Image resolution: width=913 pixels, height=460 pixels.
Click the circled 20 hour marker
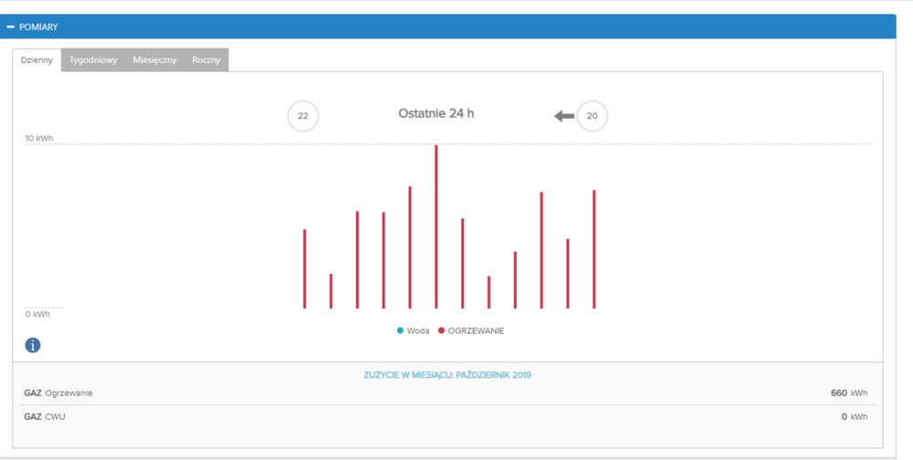593,116
